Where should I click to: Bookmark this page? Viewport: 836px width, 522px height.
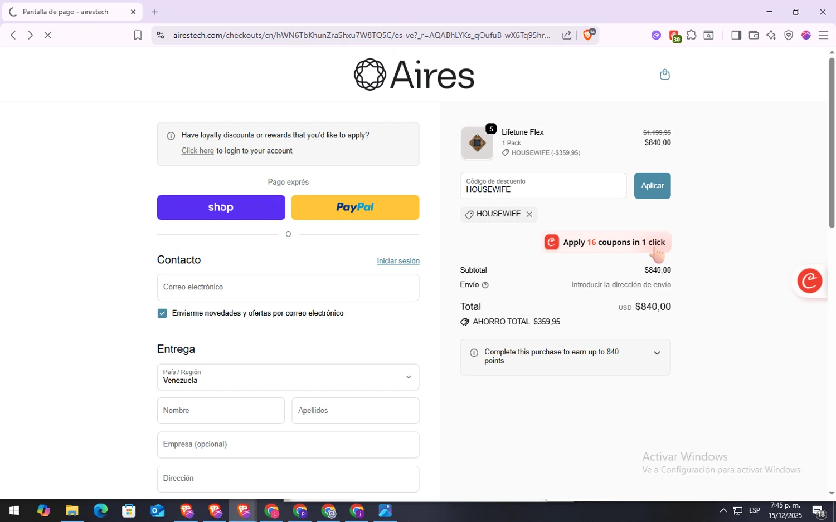(x=138, y=35)
